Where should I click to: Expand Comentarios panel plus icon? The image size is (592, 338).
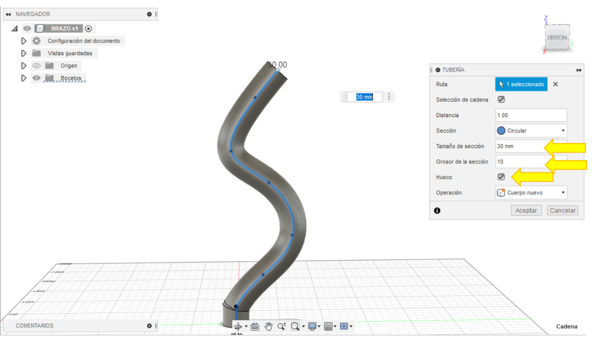[x=150, y=326]
